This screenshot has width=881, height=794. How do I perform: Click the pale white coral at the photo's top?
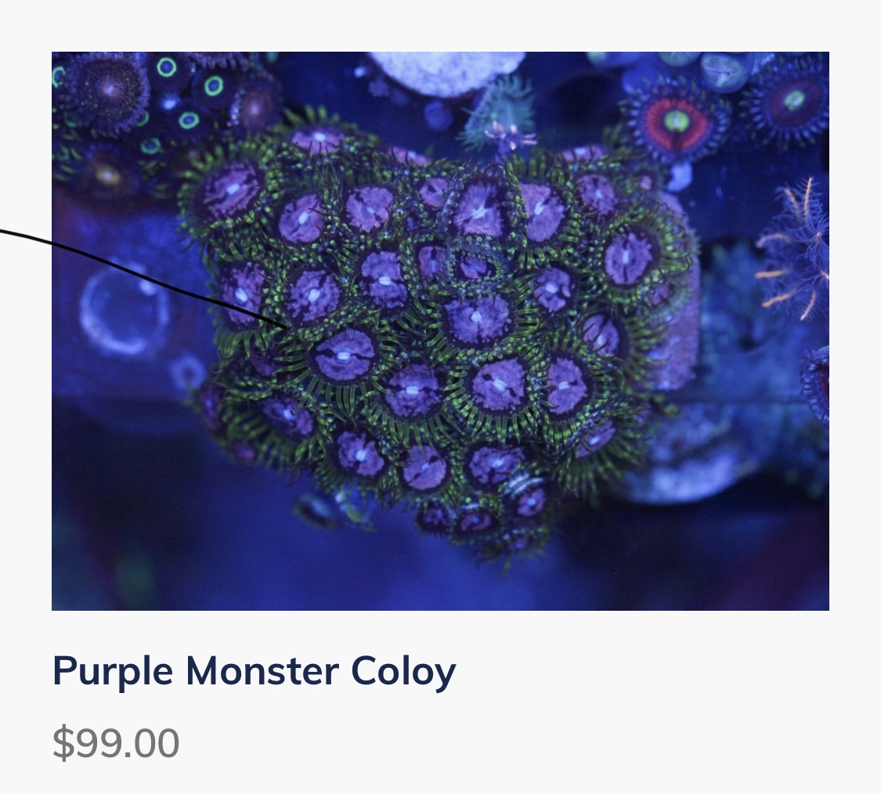pos(446,73)
